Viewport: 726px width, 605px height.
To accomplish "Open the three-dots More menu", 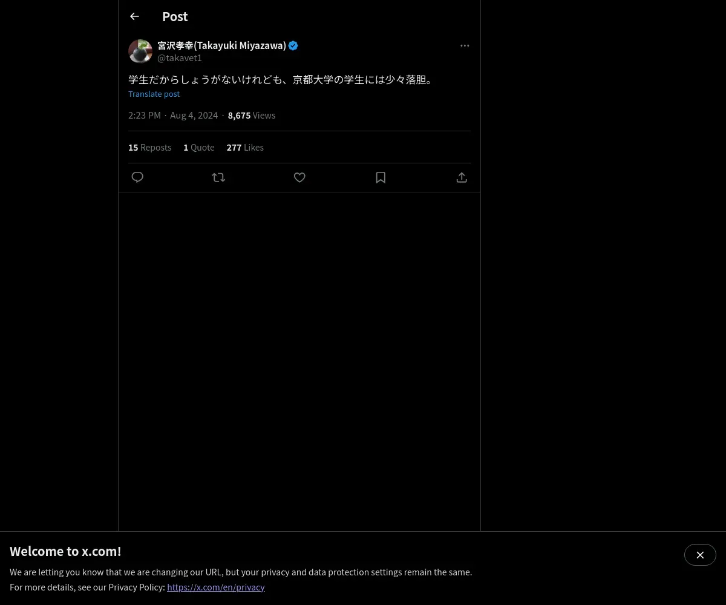I will coord(465,45).
